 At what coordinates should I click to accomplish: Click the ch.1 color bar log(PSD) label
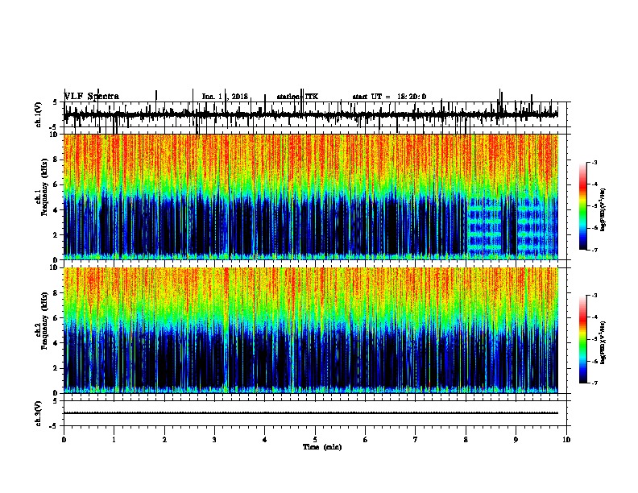[603, 210]
